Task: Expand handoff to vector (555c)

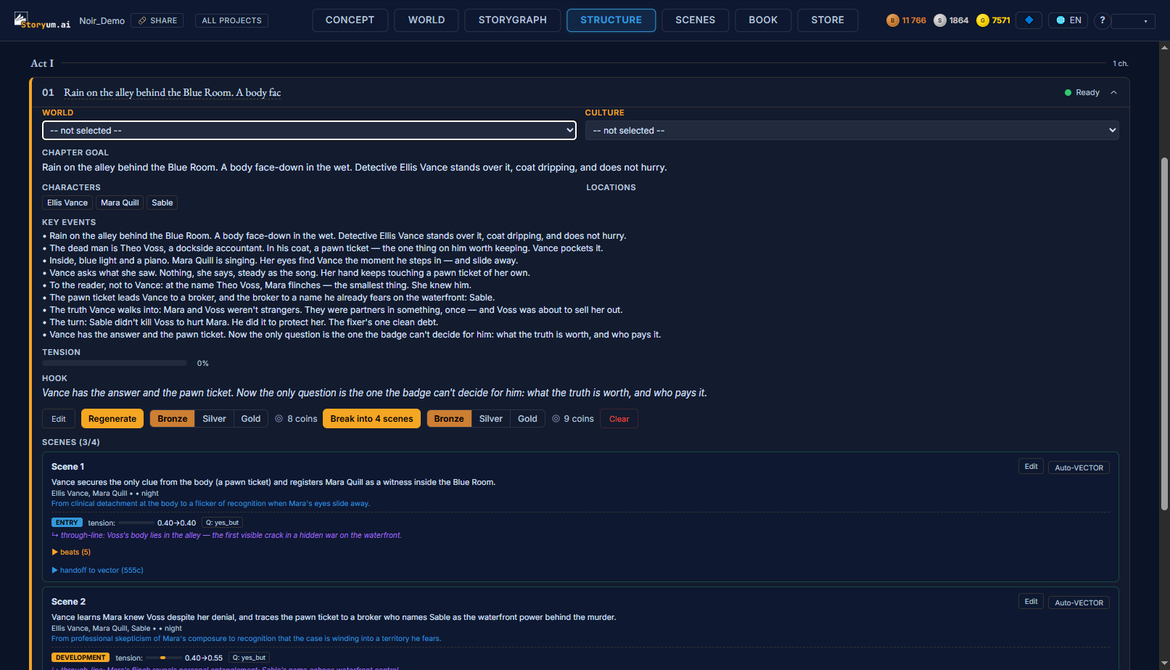Action: (x=97, y=571)
